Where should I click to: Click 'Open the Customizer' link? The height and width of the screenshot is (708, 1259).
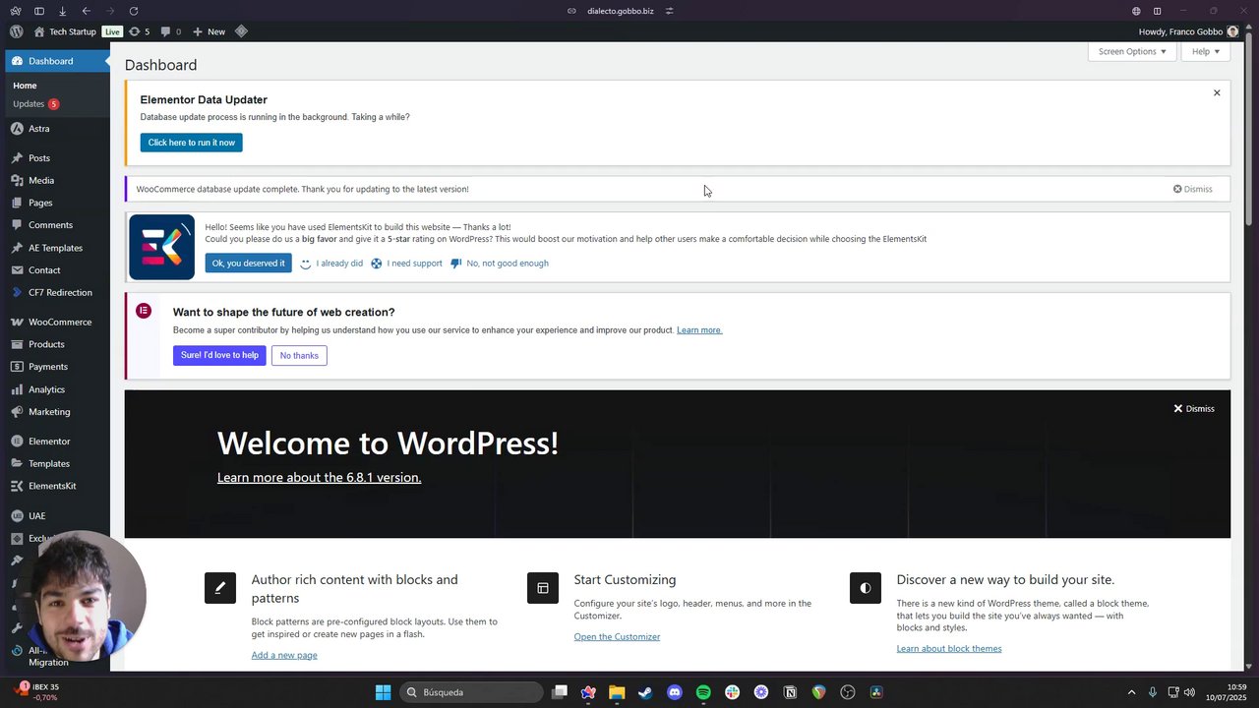(x=617, y=636)
